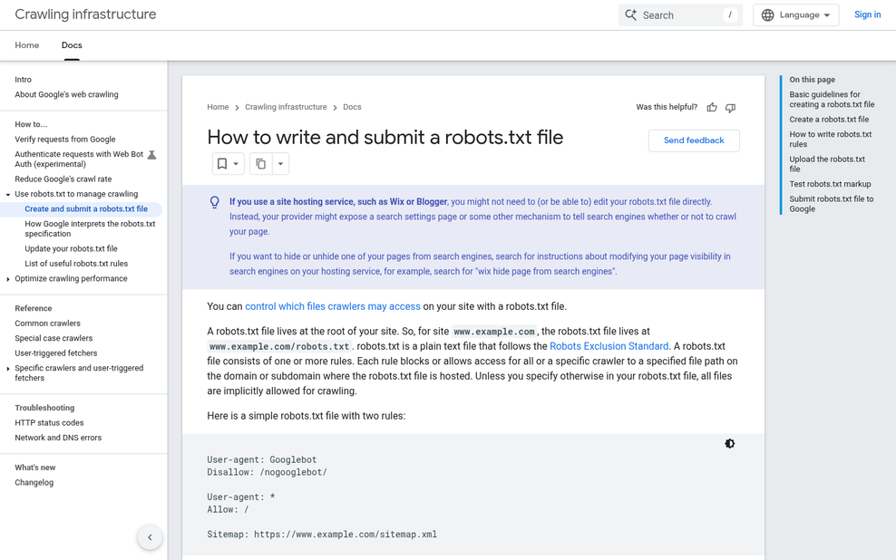Click the globe icon in Language button
The height and width of the screenshot is (560, 896).
tap(768, 14)
